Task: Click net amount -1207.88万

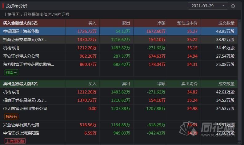Action: tap(155, 109)
